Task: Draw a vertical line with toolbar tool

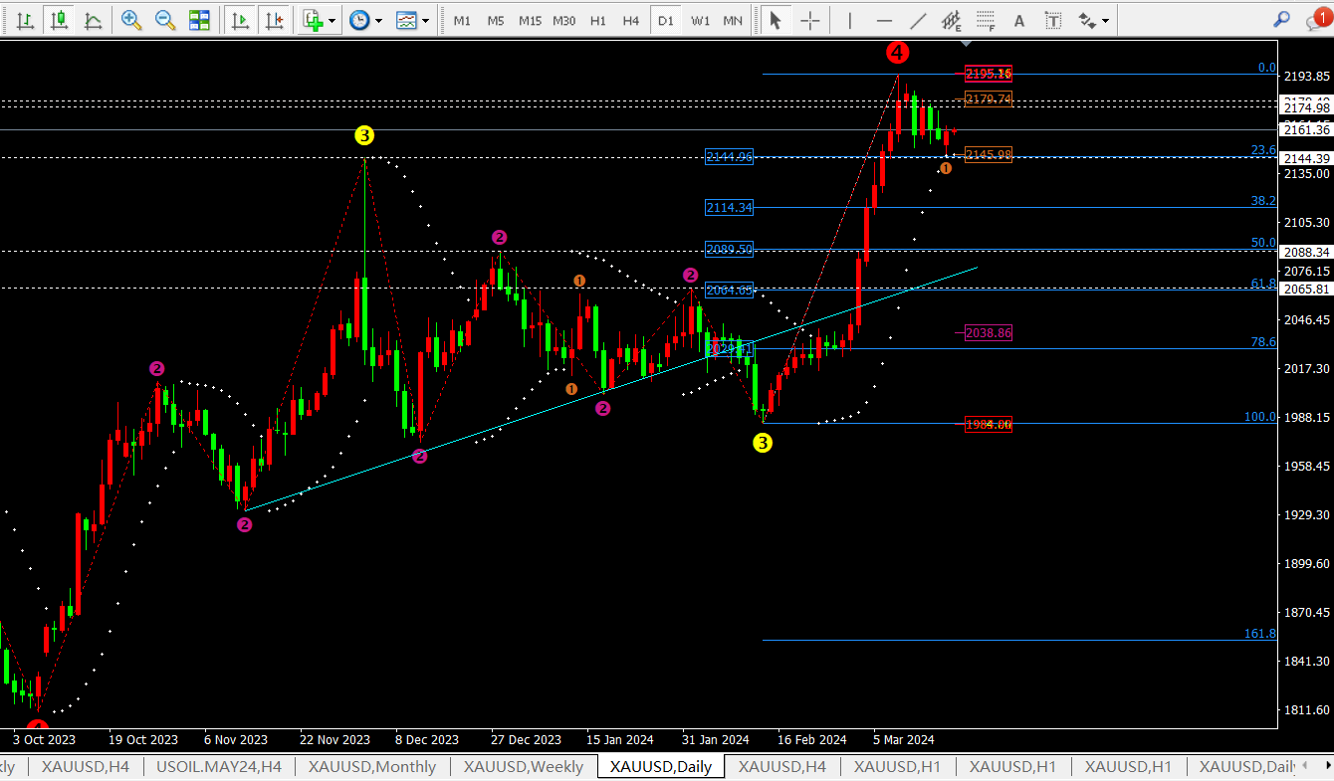Action: pos(849,20)
